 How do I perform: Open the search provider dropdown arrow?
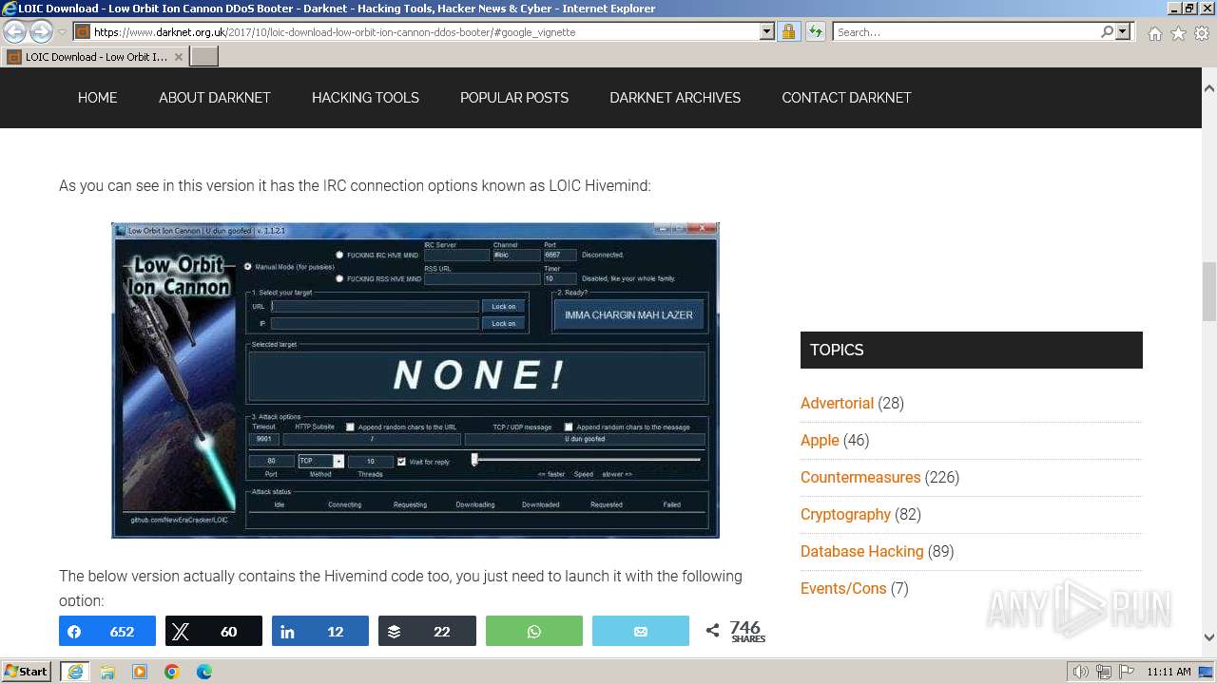point(1124,31)
